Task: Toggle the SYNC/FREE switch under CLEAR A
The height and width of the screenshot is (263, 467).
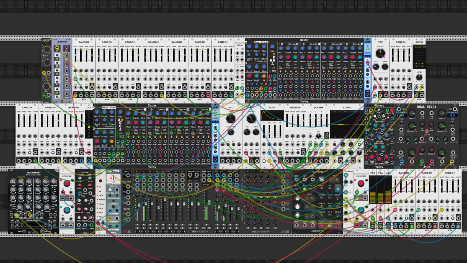Action: point(401,122)
